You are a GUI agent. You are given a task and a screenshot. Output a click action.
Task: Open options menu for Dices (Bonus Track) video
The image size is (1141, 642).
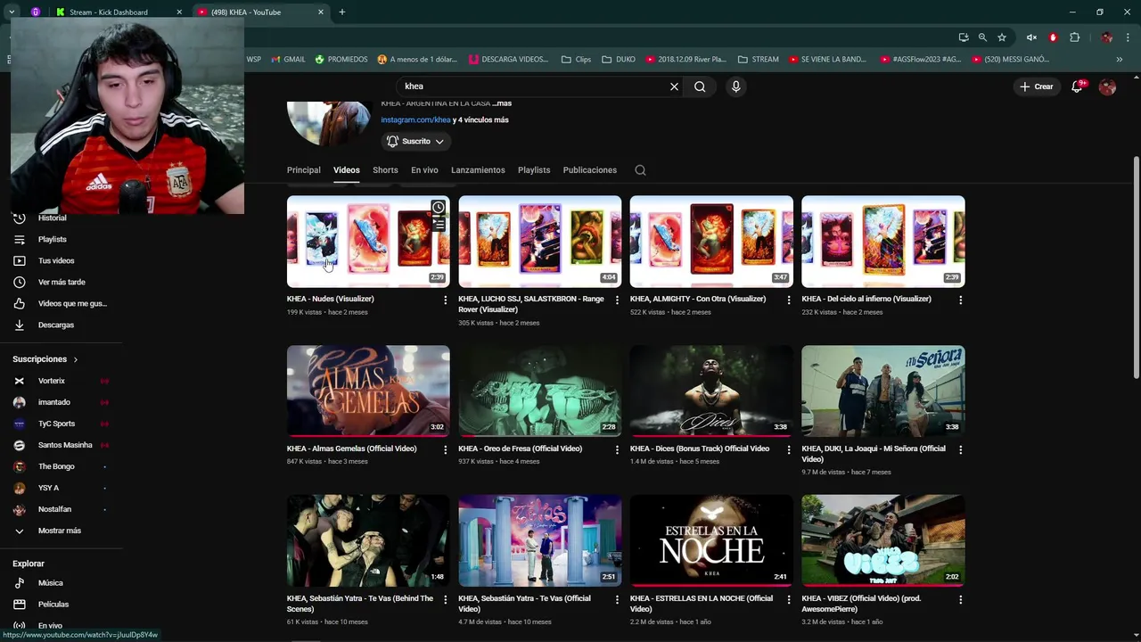[x=788, y=450]
